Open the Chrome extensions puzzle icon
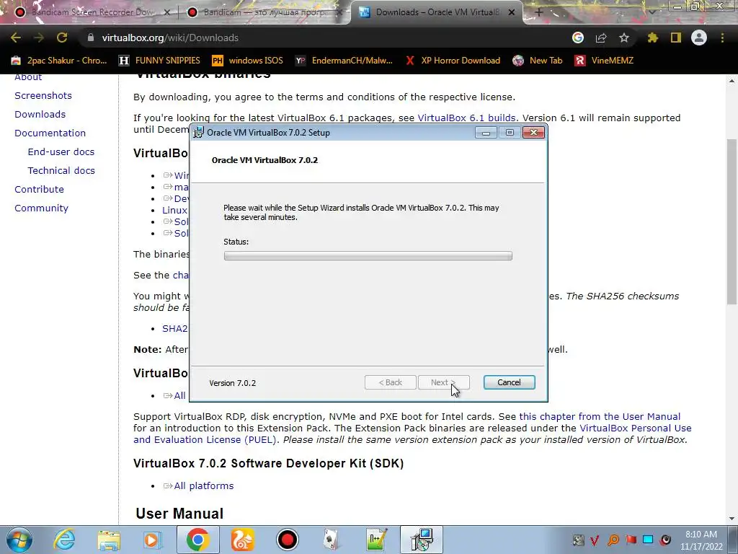Screen dimensions: 738x554 coord(653,38)
